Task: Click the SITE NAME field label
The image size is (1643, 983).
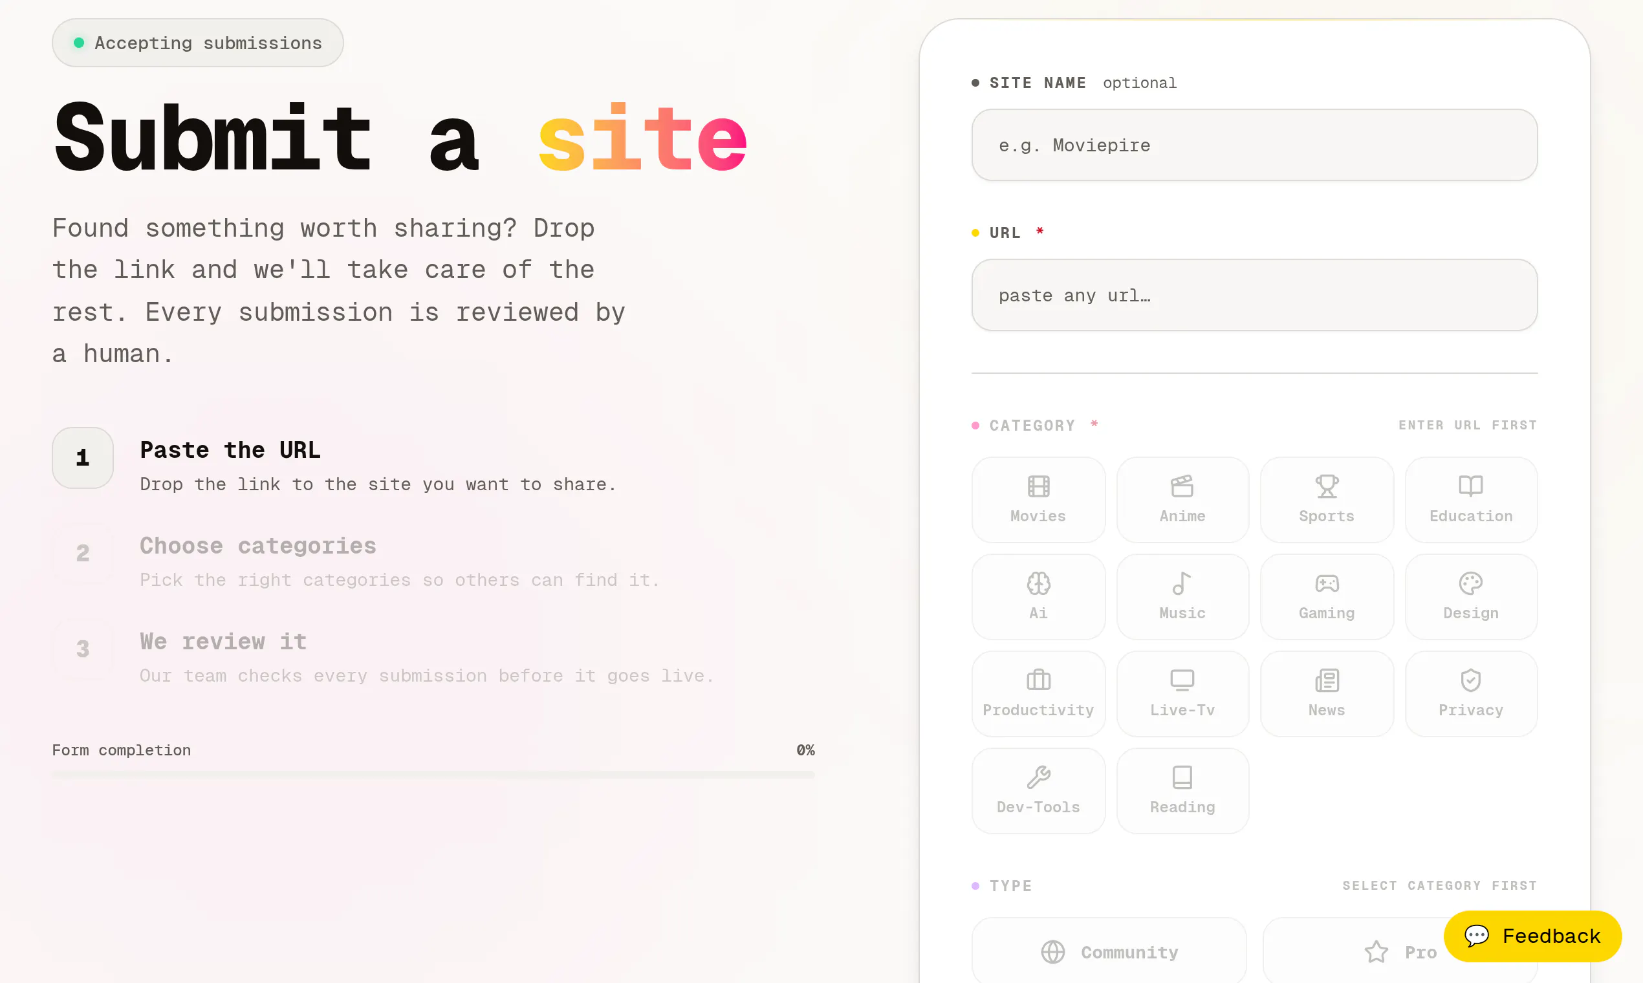Action: [x=1038, y=83]
